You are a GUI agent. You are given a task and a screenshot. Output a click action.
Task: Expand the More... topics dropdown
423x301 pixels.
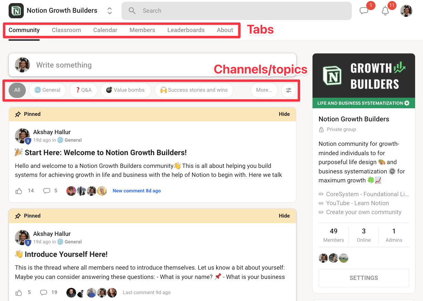click(x=264, y=90)
